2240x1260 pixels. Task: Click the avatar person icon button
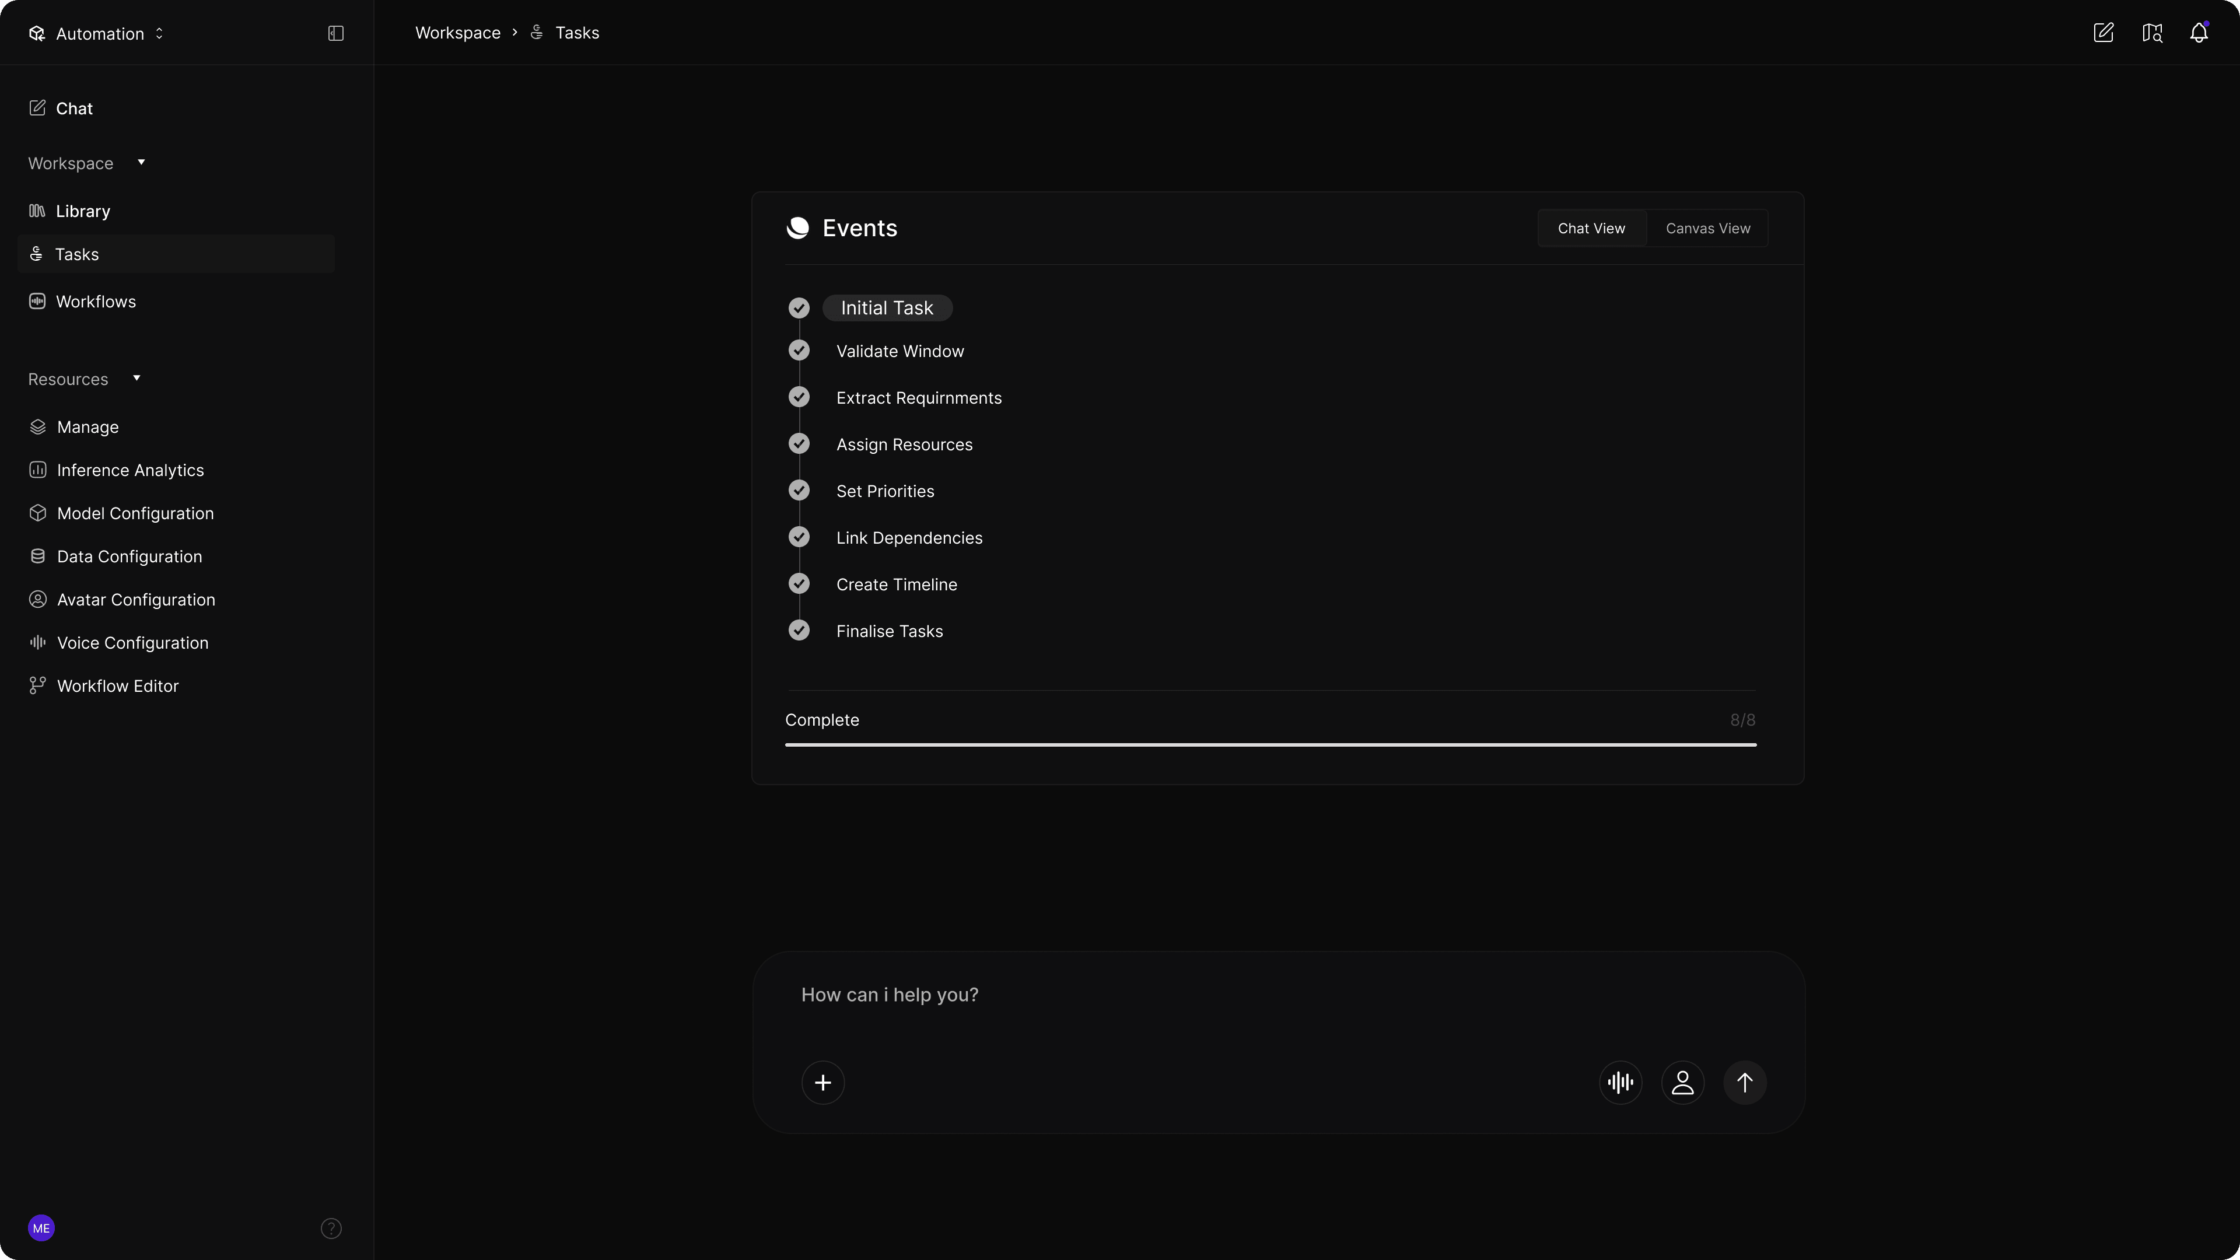[x=1682, y=1083]
